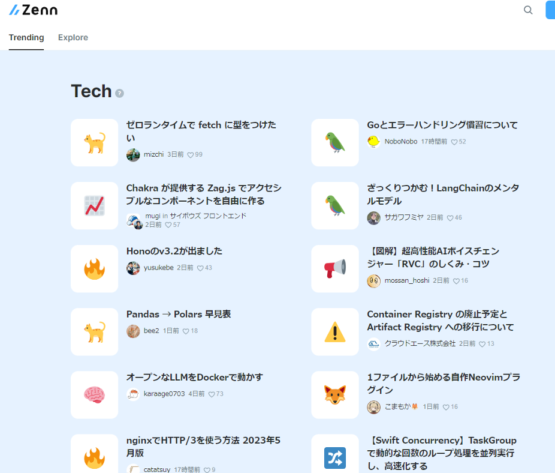This screenshot has height=473, width=555.
Task: Click the shuffle arrows thumbnail for Swift Concurrency article
Action: pyautogui.click(x=335, y=454)
